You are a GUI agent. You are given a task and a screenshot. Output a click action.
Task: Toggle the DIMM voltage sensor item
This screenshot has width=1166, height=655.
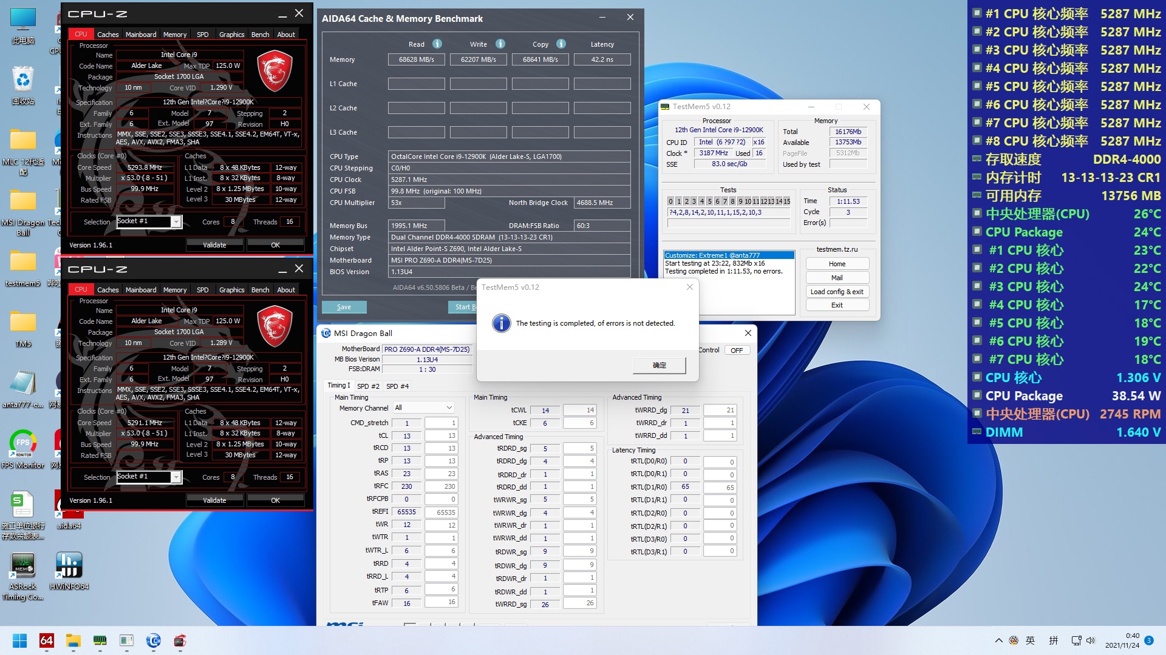point(977,432)
